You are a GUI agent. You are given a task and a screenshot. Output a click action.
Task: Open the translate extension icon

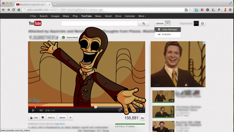[x=196, y=10]
